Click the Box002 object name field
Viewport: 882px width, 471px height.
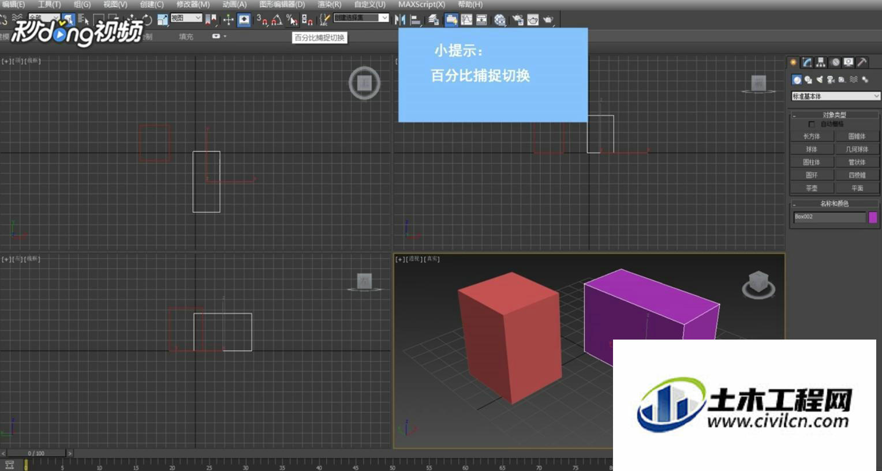(829, 217)
